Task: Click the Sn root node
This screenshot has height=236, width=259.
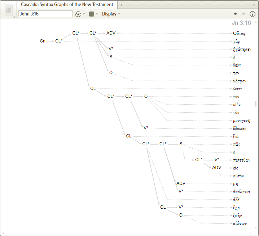Action: (x=43, y=41)
